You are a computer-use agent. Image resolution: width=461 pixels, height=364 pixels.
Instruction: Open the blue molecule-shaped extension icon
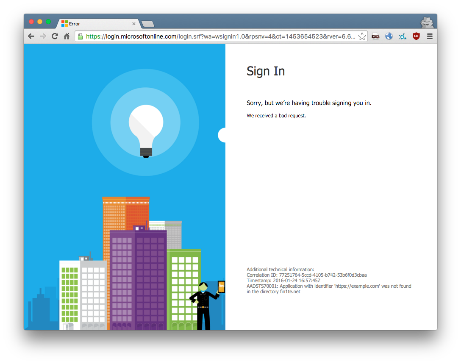(x=403, y=36)
